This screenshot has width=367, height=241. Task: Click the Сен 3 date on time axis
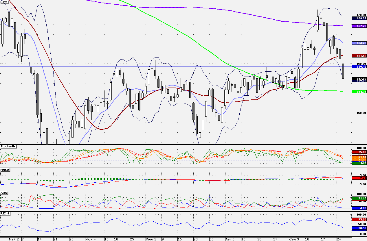coord(294,239)
